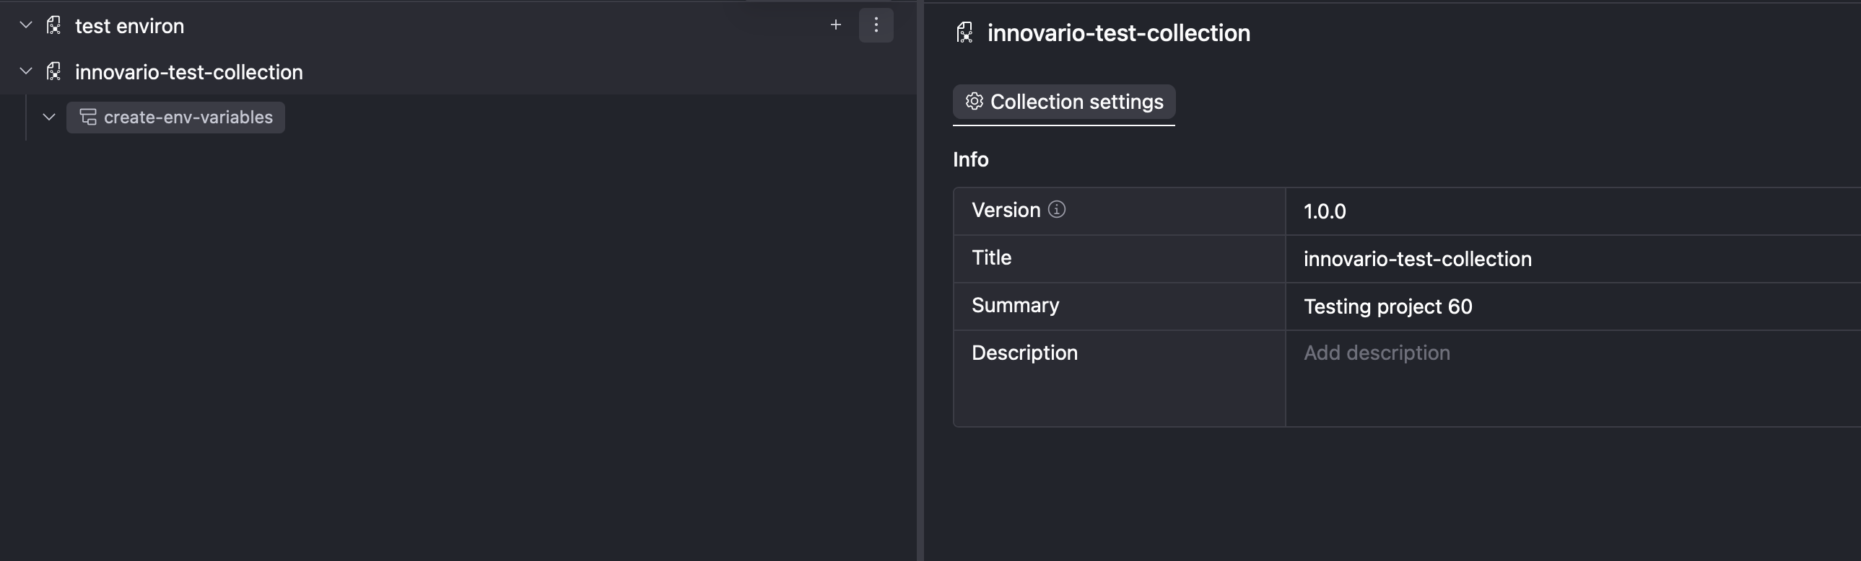Click the plus icon beside test environ
Screen dimensions: 1861x561
(x=835, y=25)
